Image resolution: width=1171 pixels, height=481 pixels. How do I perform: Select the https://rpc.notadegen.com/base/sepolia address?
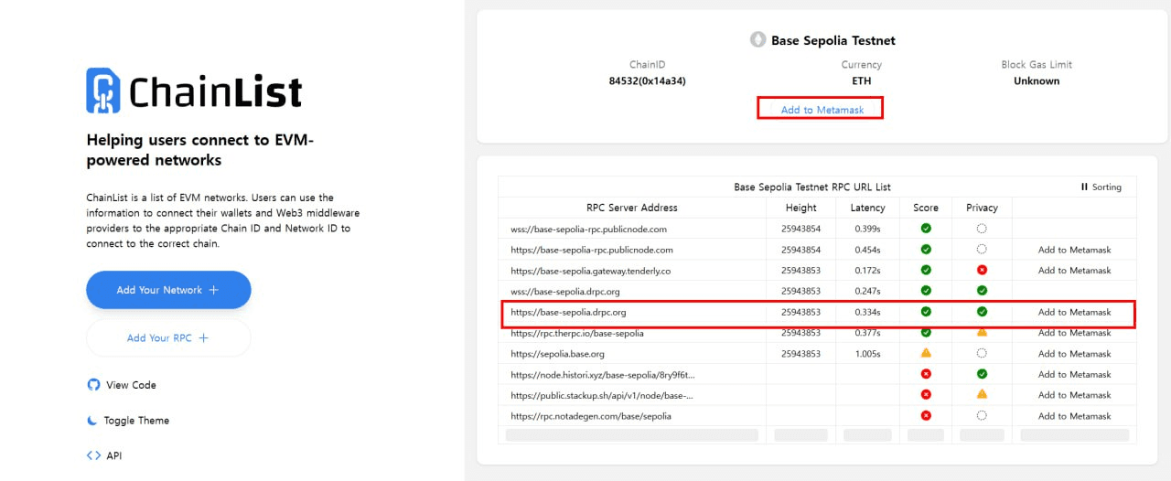point(591,416)
